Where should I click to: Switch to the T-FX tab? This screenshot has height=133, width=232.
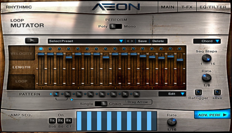(x=187, y=7)
